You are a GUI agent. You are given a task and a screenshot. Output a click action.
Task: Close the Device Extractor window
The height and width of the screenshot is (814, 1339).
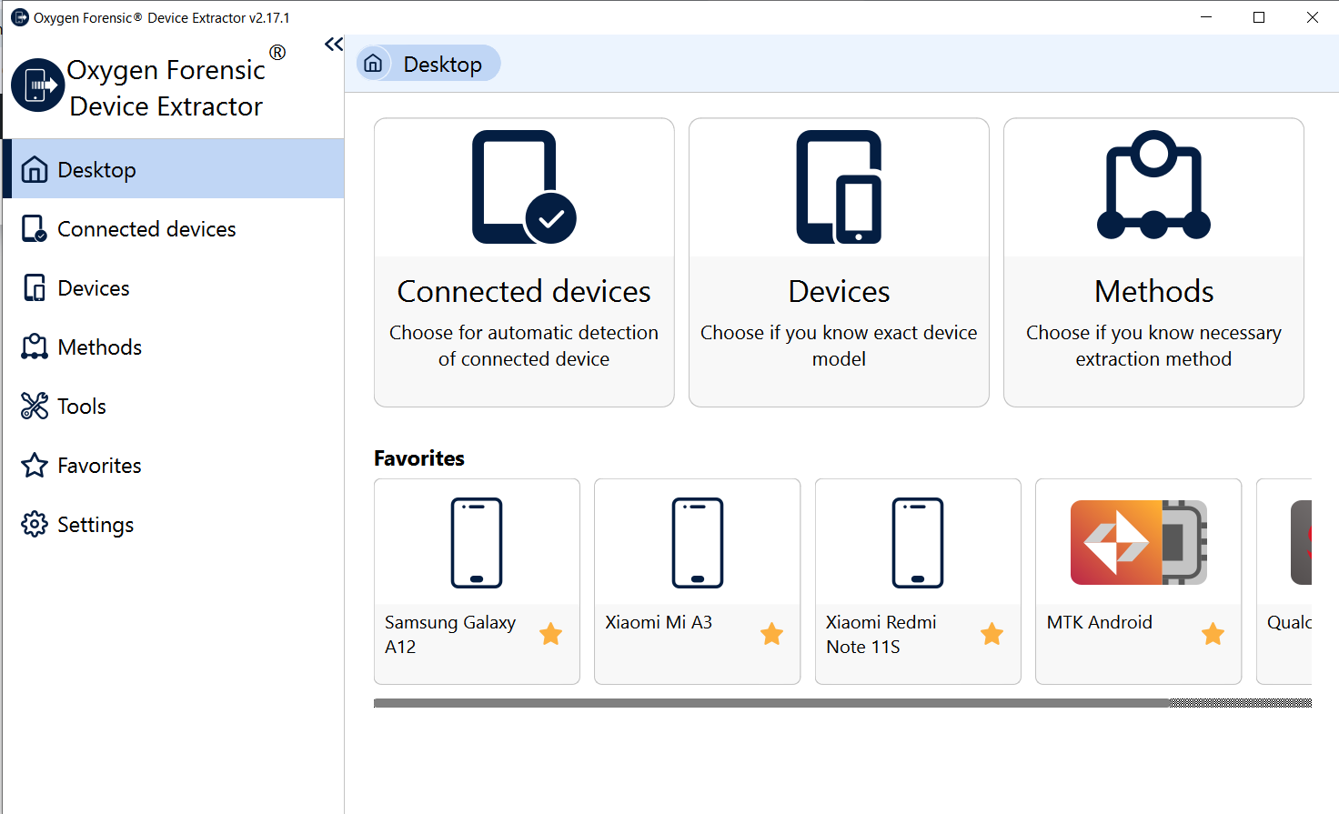(1312, 17)
